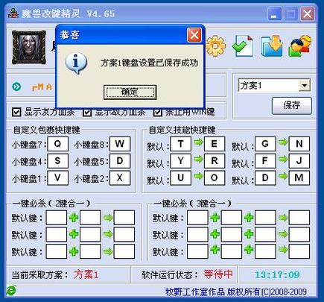
Task: Click remapped skill key field R
Action: tap(215, 161)
